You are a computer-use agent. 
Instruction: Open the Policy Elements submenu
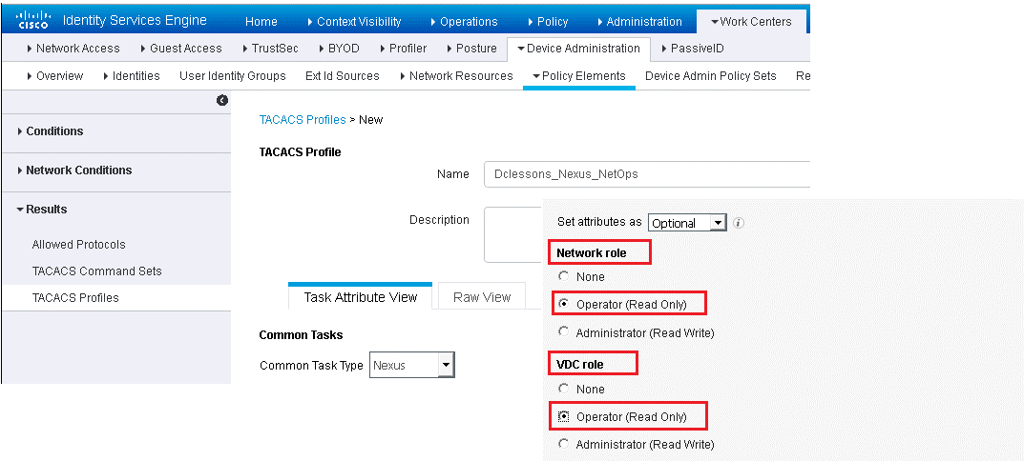click(579, 75)
